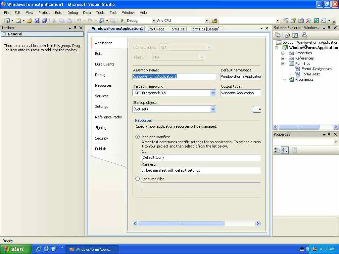Viewport: 339px width, 254px height.
Task: Click the Add New Item toolbar icon
Action: click(x=19, y=21)
